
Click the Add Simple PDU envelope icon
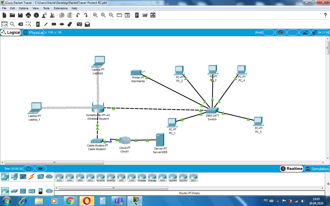click(x=79, y=24)
